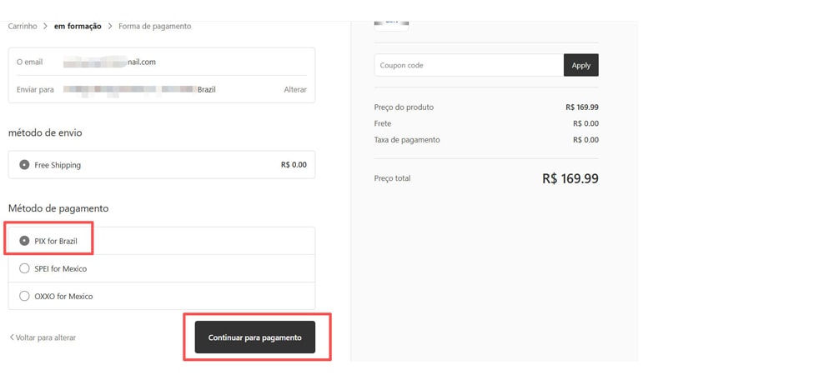Click the chevron before 'Forma de pagamento'
Screen dimensions: 834x380
pyautogui.click(x=110, y=27)
